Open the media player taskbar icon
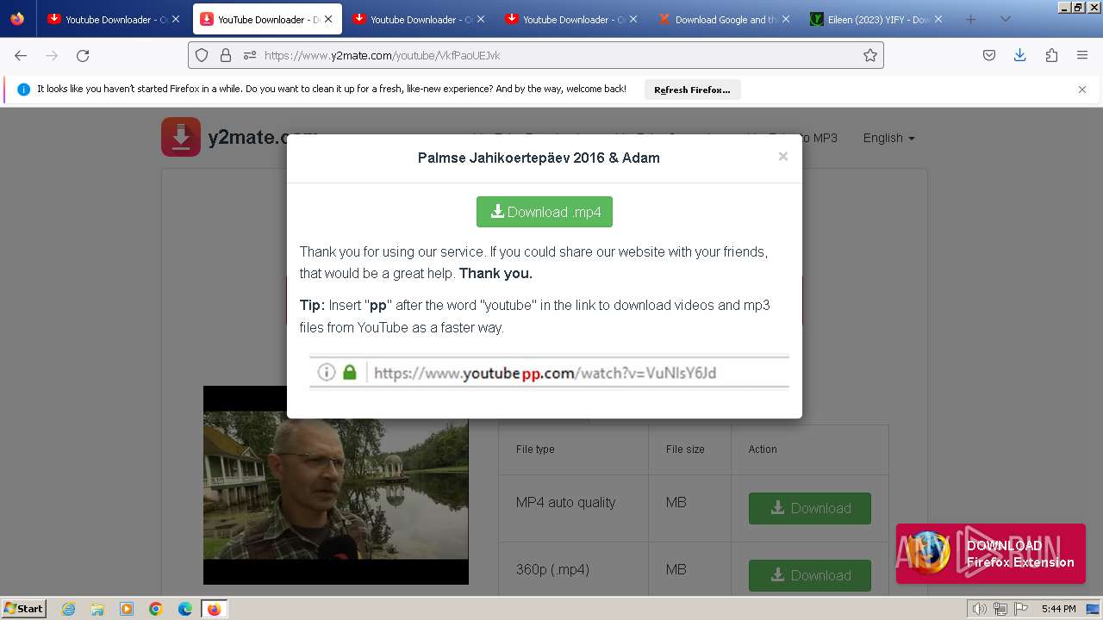Screen dimensions: 1103x620 pos(127,609)
